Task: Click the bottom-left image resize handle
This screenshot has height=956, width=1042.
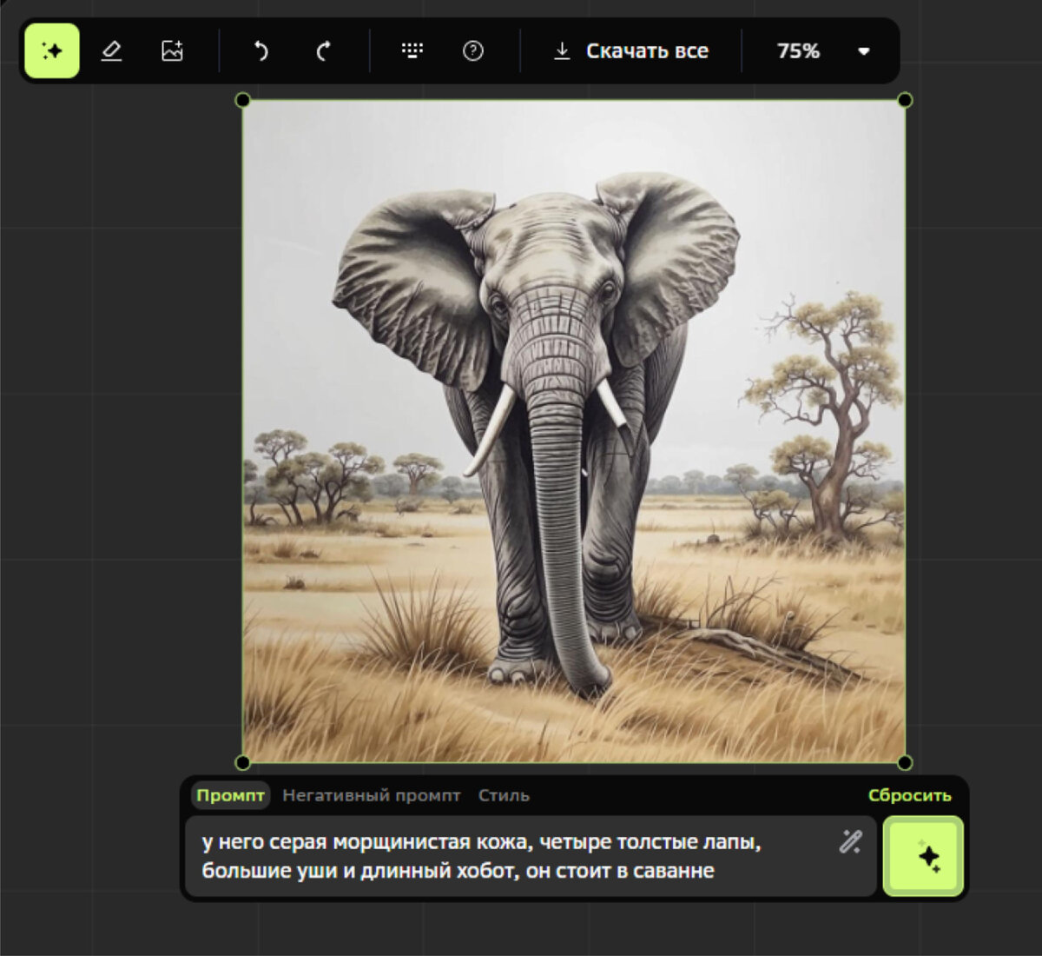Action: 243,763
